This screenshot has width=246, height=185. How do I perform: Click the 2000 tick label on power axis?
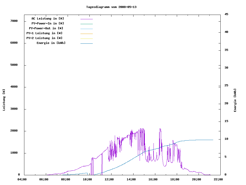tap(14, 131)
